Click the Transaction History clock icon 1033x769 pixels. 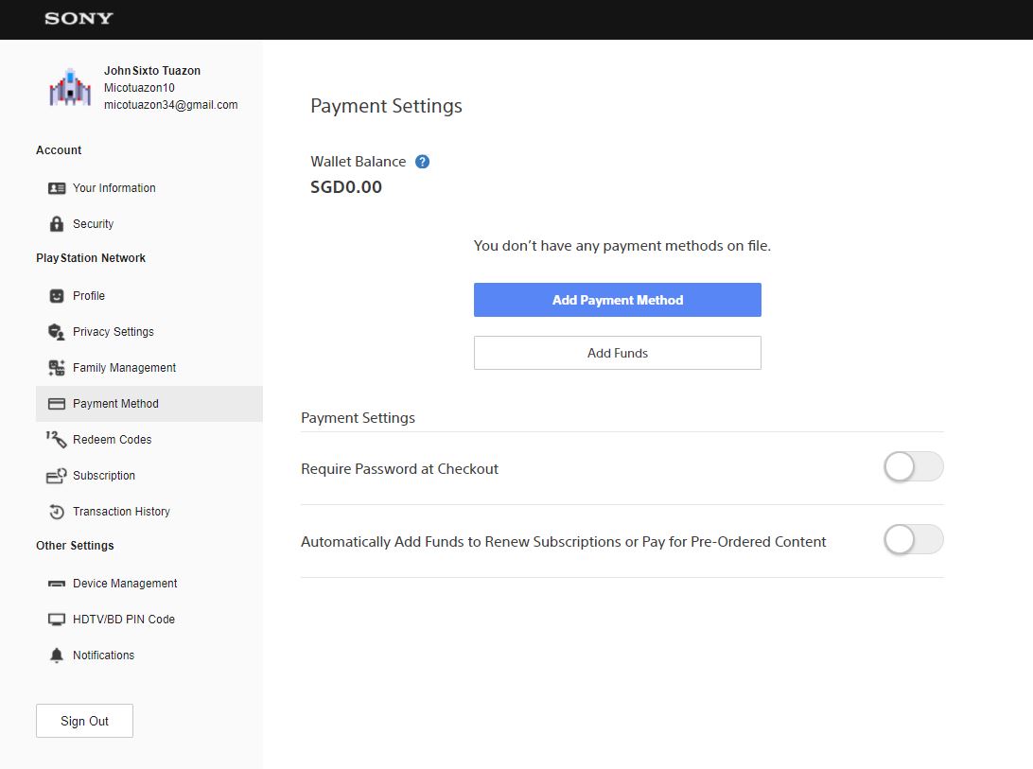(x=57, y=511)
